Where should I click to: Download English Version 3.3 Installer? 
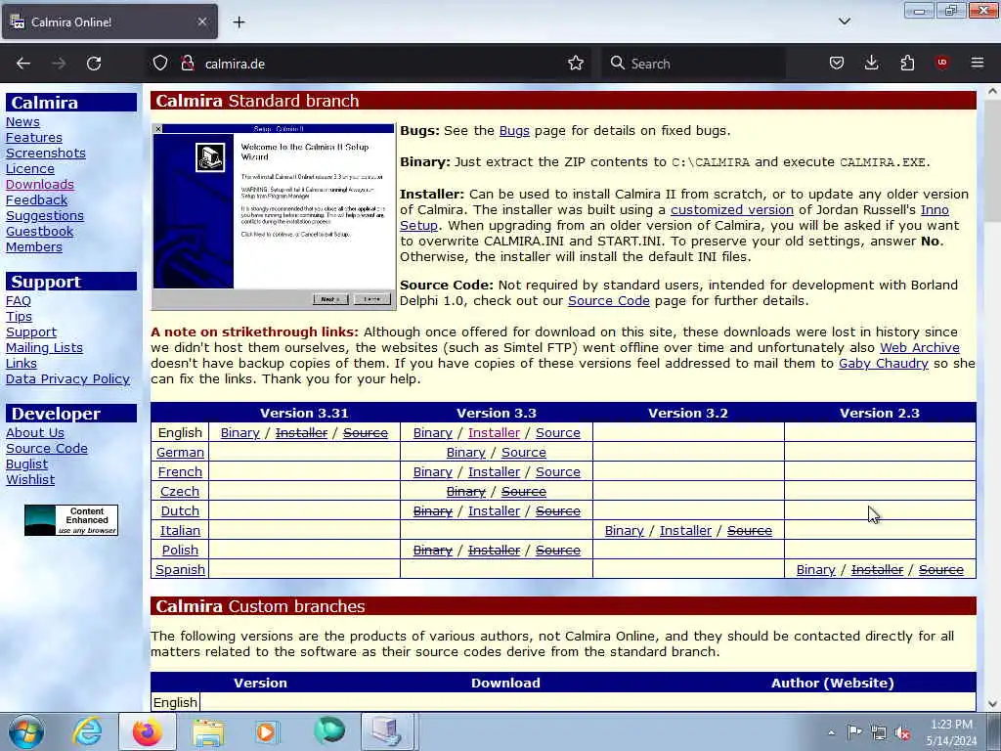coord(494,433)
